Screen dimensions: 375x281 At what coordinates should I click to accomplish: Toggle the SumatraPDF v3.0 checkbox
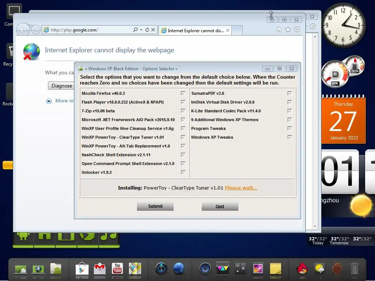tap(289, 93)
